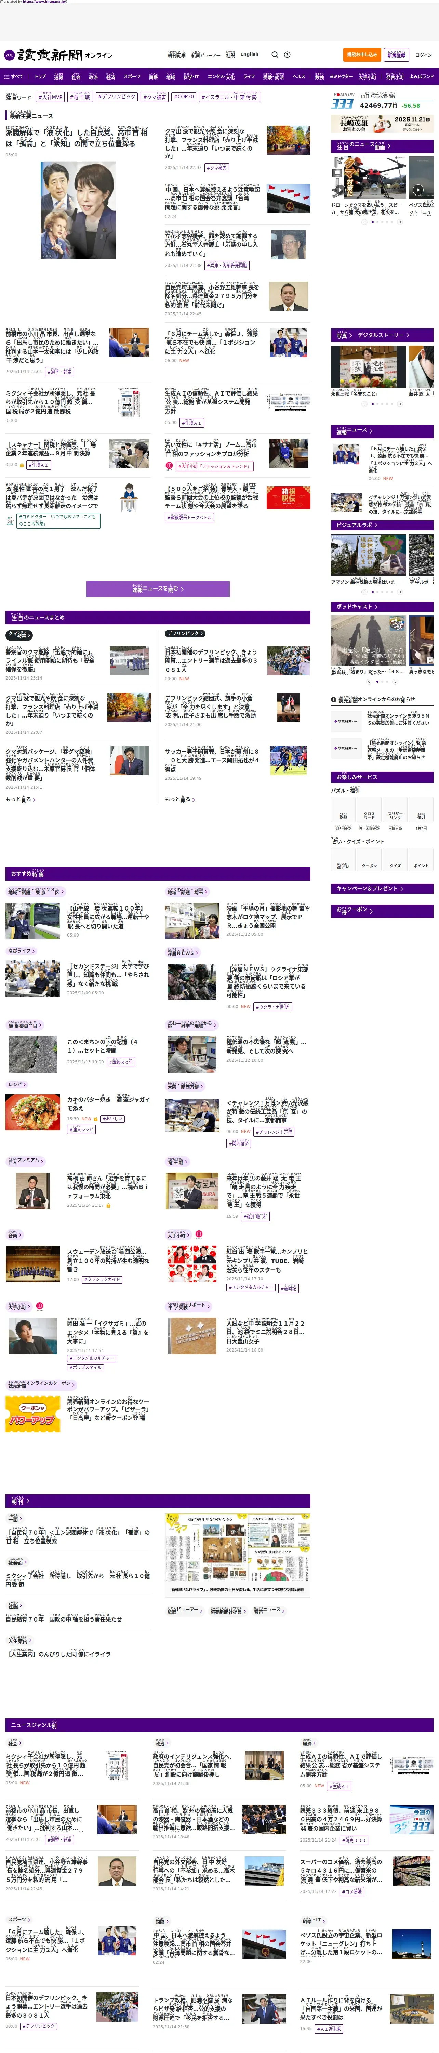Viewport: 439px width, 2053px height.
Task: Open the デジタルストーリー header link
Action: (x=383, y=336)
